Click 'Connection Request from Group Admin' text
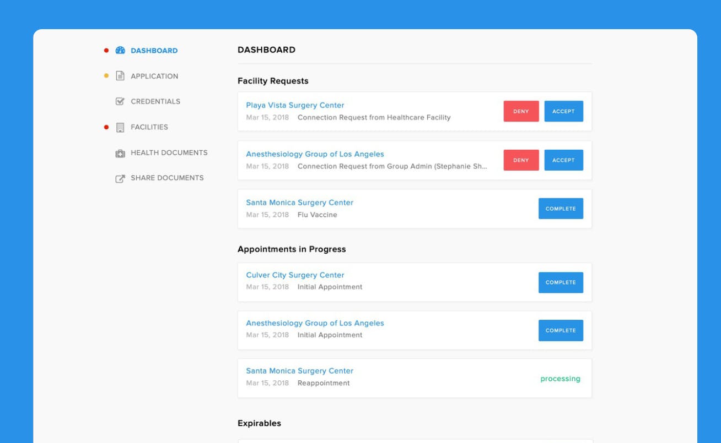This screenshot has width=721, height=443. 392,166
